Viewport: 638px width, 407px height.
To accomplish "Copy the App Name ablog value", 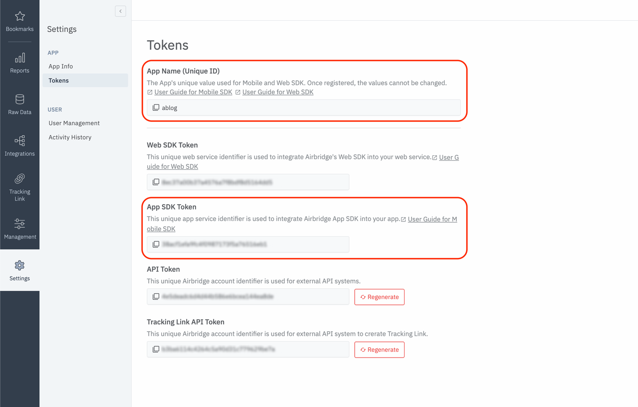I will point(156,108).
